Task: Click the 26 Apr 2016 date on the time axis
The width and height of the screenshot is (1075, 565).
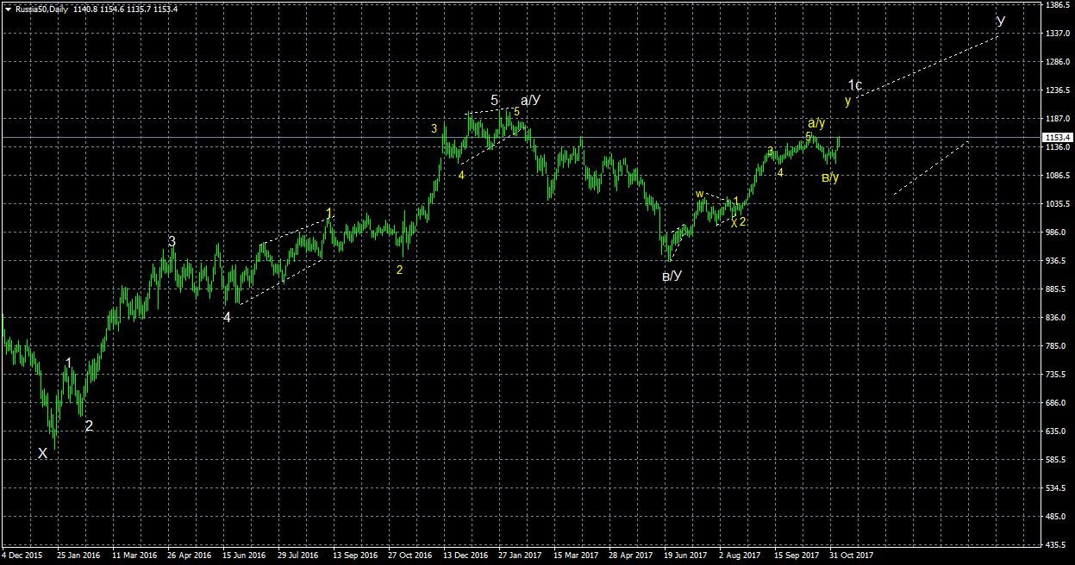Action: pos(190,556)
